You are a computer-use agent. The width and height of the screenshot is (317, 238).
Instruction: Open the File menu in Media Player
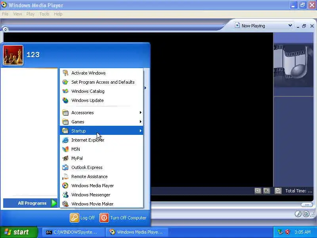tap(5, 14)
